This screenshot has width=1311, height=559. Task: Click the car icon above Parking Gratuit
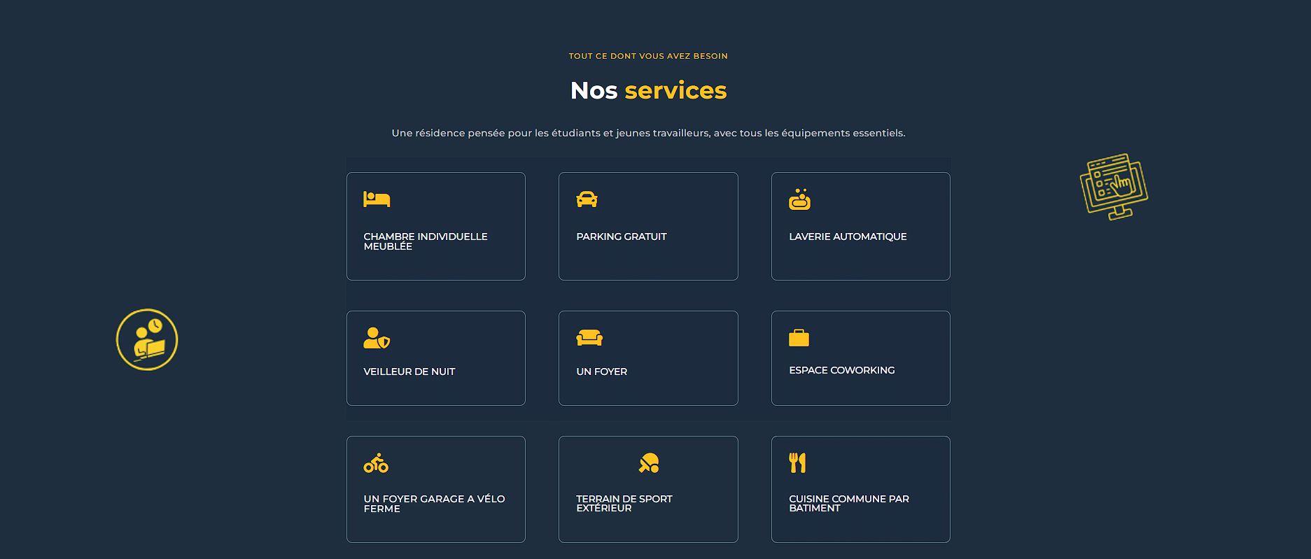587,199
